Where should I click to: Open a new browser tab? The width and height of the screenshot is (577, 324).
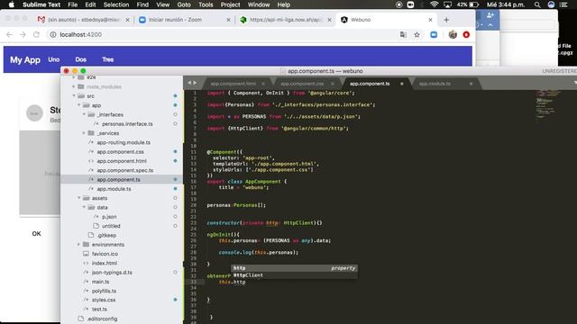(x=446, y=20)
